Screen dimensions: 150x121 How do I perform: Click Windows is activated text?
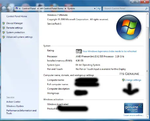(58, 104)
